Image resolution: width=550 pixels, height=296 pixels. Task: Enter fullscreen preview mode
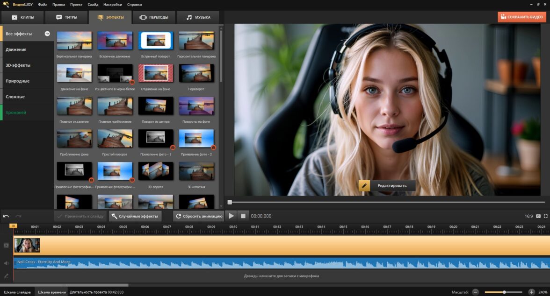(x=545, y=216)
